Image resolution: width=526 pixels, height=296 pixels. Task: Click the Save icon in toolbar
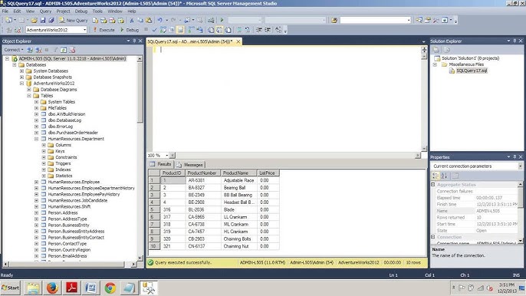coord(43,21)
